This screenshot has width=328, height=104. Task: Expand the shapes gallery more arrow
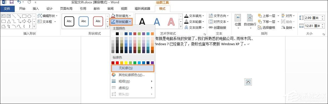tap(34, 26)
